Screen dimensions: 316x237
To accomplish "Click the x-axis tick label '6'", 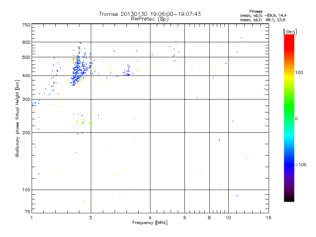I will click(184, 218).
